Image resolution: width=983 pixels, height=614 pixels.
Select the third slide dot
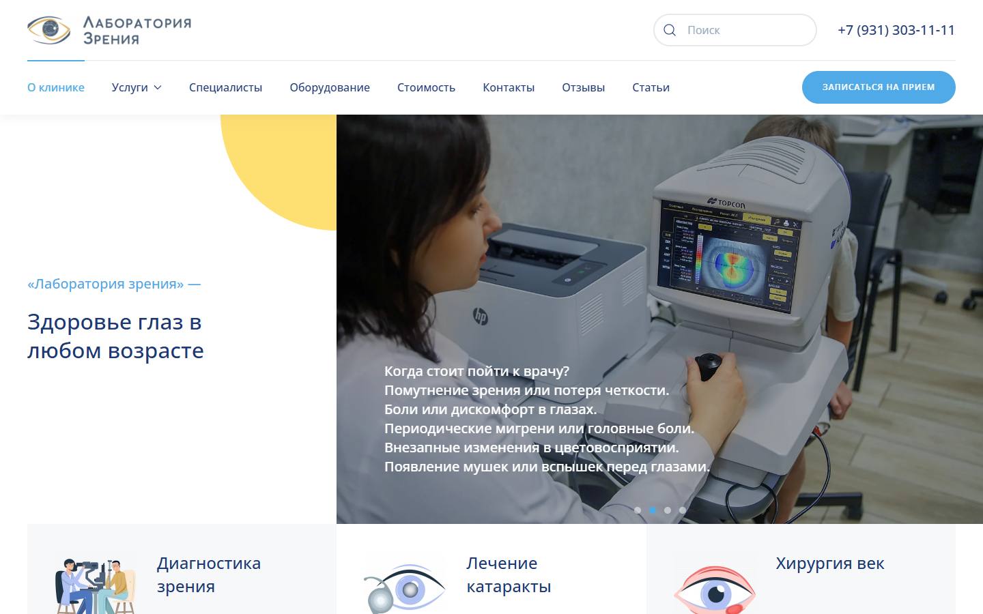coord(668,510)
